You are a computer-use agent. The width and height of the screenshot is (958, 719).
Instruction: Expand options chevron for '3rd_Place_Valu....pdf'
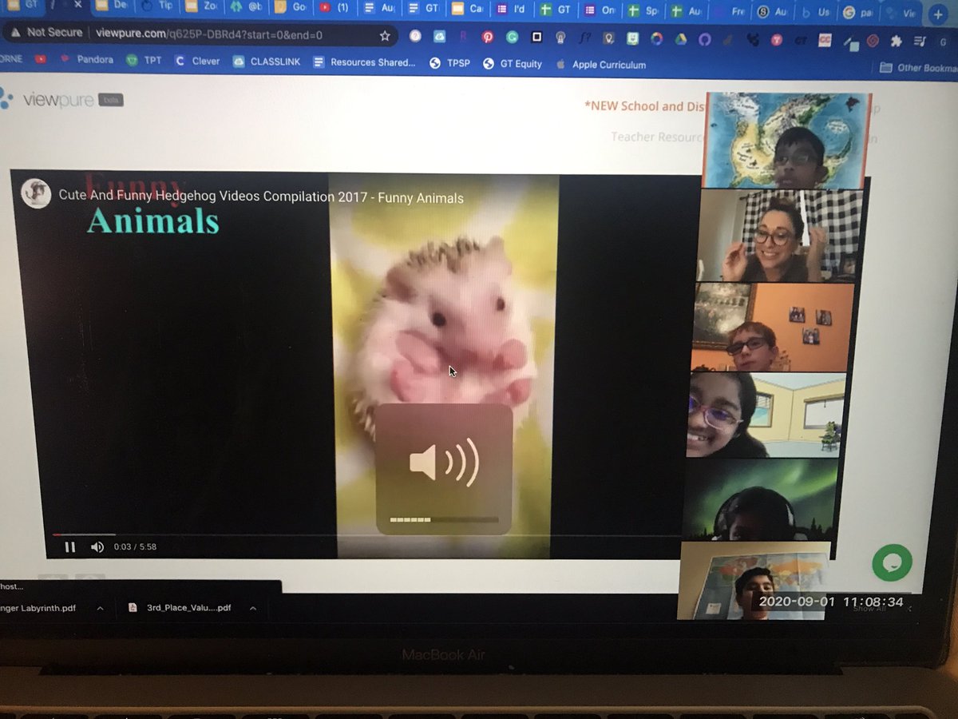pos(253,608)
